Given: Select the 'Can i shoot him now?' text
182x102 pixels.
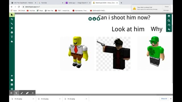Looking at the screenshot, I should pos(124,18).
